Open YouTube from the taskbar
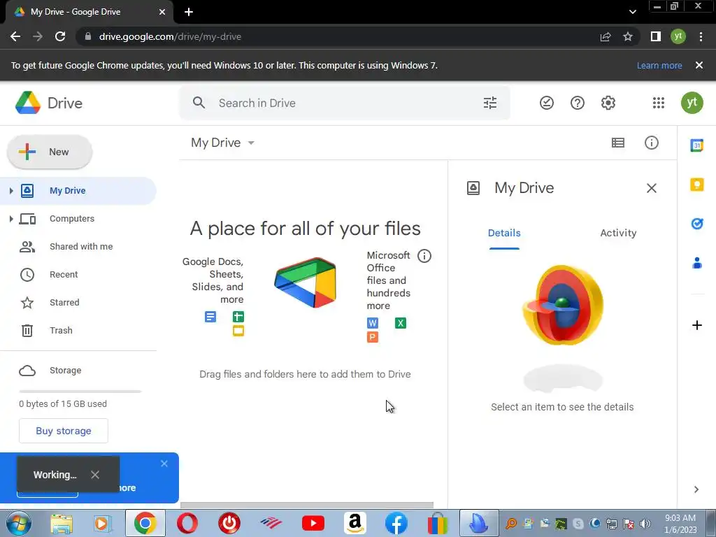The height and width of the screenshot is (537, 716). pos(313,523)
